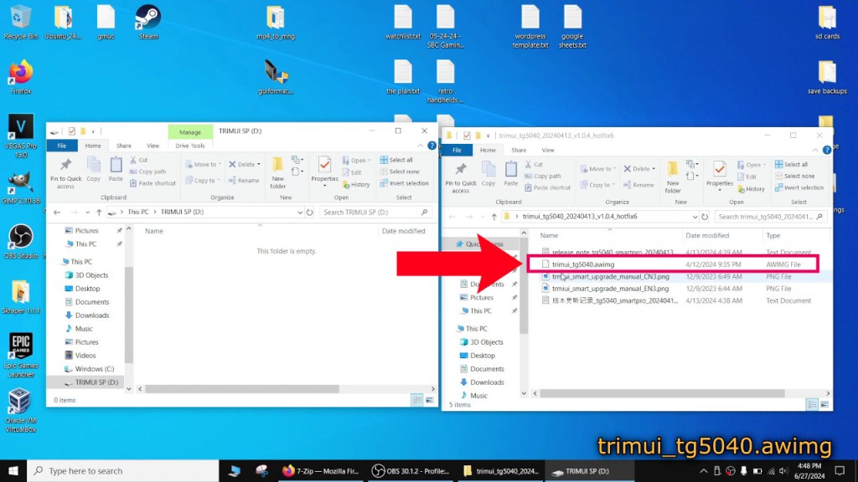Image resolution: width=858 pixels, height=482 pixels.
Task: Open the Drive Tools tab
Action: click(x=189, y=146)
